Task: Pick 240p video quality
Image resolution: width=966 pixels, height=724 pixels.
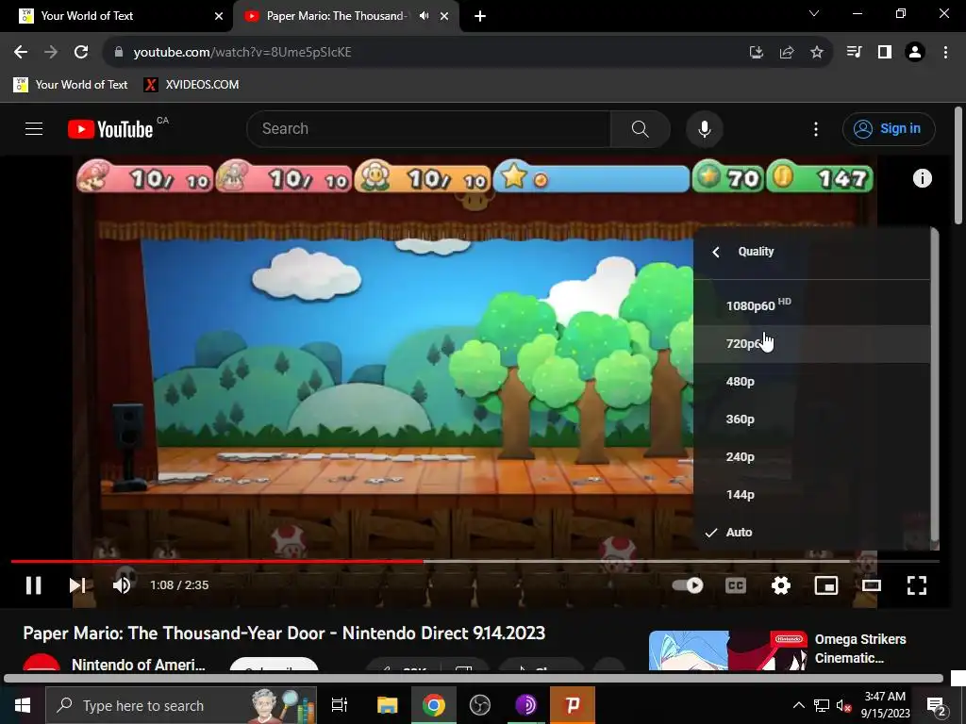Action: (x=812, y=457)
